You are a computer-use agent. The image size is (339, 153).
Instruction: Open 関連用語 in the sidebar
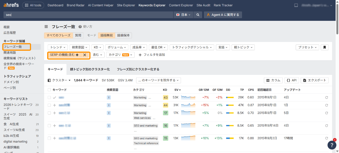click(10, 53)
